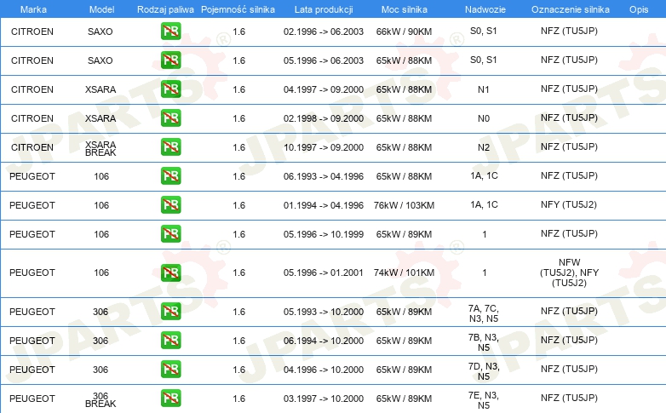The height and width of the screenshot is (413, 666).
Task: Select date range 05.1996 -> 10.1999
Action: coord(324,233)
